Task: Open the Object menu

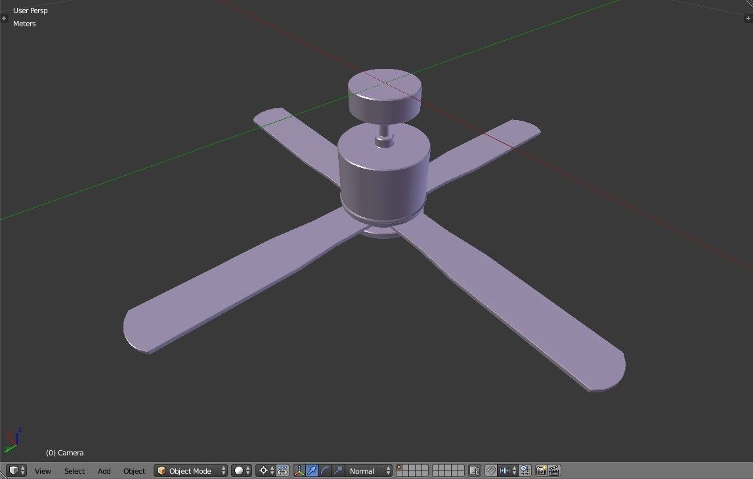Action: (134, 471)
